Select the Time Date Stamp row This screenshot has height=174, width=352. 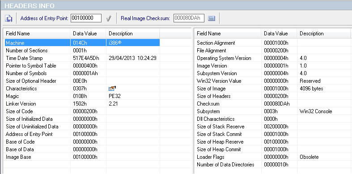(82, 58)
